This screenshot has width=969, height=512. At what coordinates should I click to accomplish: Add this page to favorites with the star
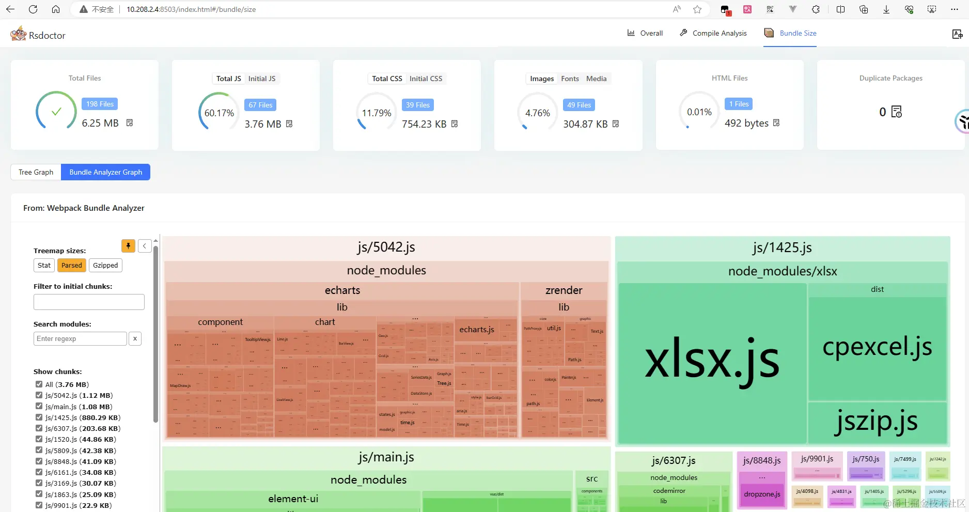[697, 9]
